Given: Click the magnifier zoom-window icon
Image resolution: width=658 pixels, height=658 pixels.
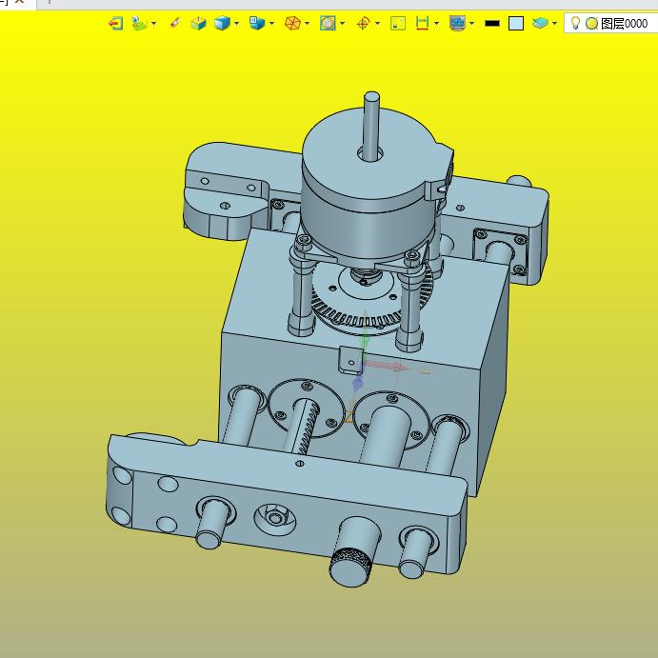Looking at the screenshot, I should [x=328, y=23].
